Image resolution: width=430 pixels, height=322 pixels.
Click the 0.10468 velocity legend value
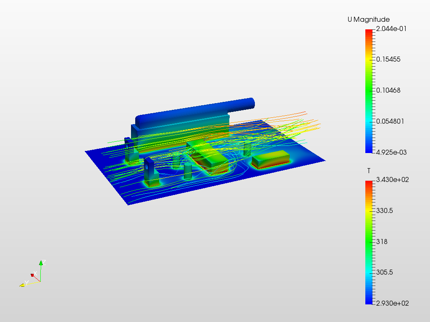pyautogui.click(x=388, y=91)
